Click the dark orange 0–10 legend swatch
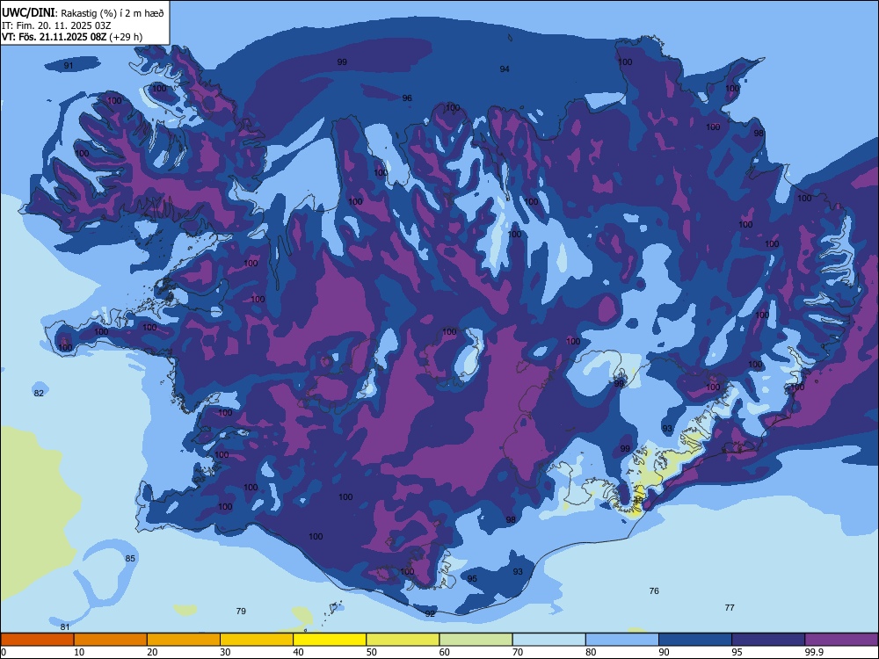The height and width of the screenshot is (659, 879). 37,640
